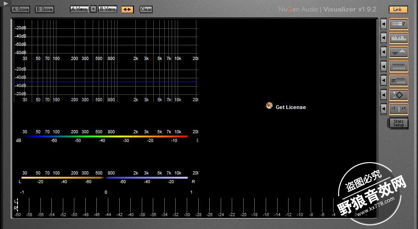418x229 pixels.
Task: Toggle the vectorscope diamond view button
Action: [x=399, y=95]
